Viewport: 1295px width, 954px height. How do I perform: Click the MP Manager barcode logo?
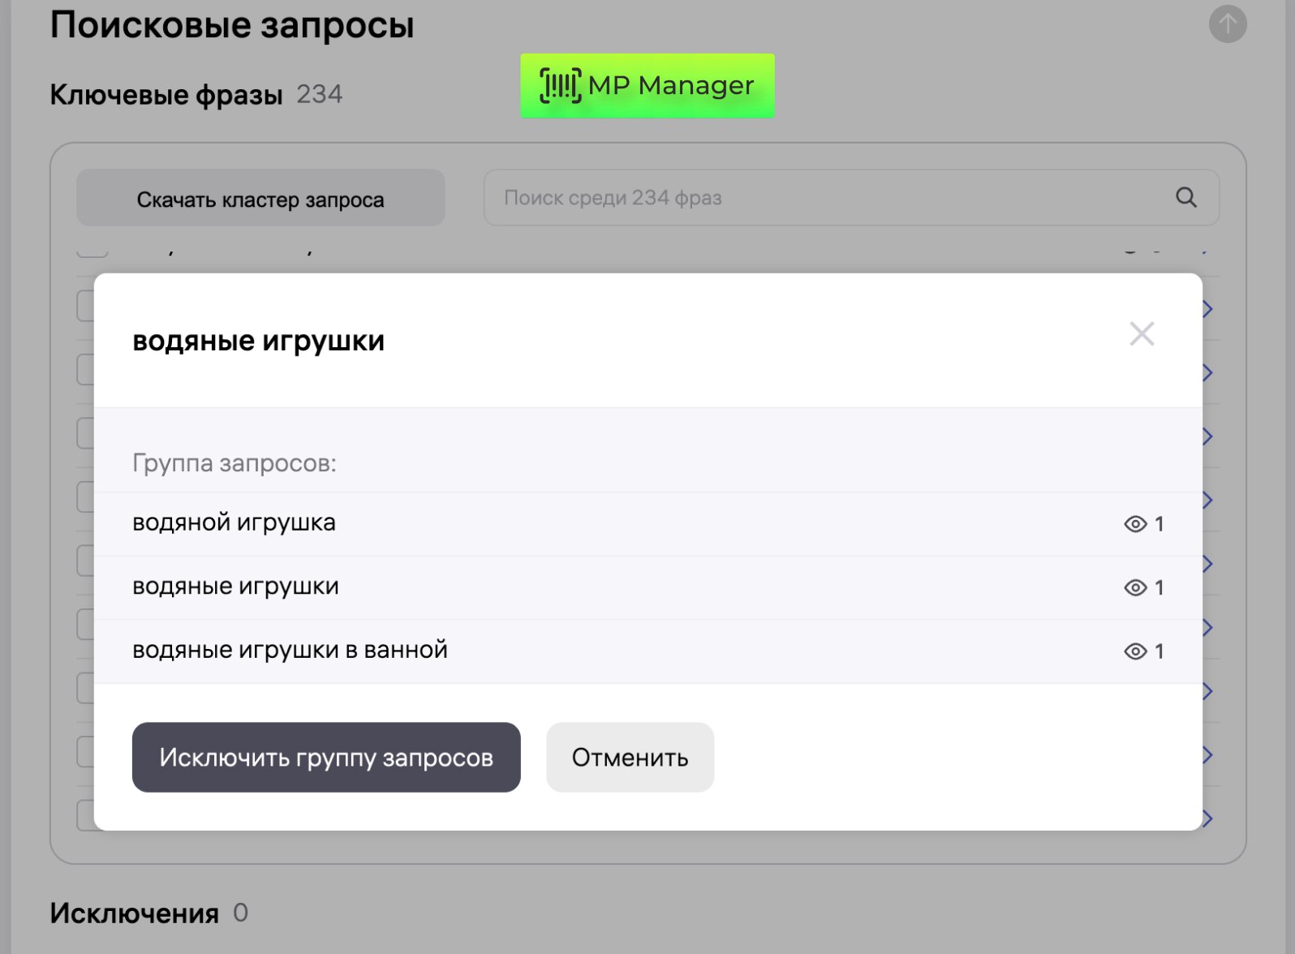click(x=561, y=85)
